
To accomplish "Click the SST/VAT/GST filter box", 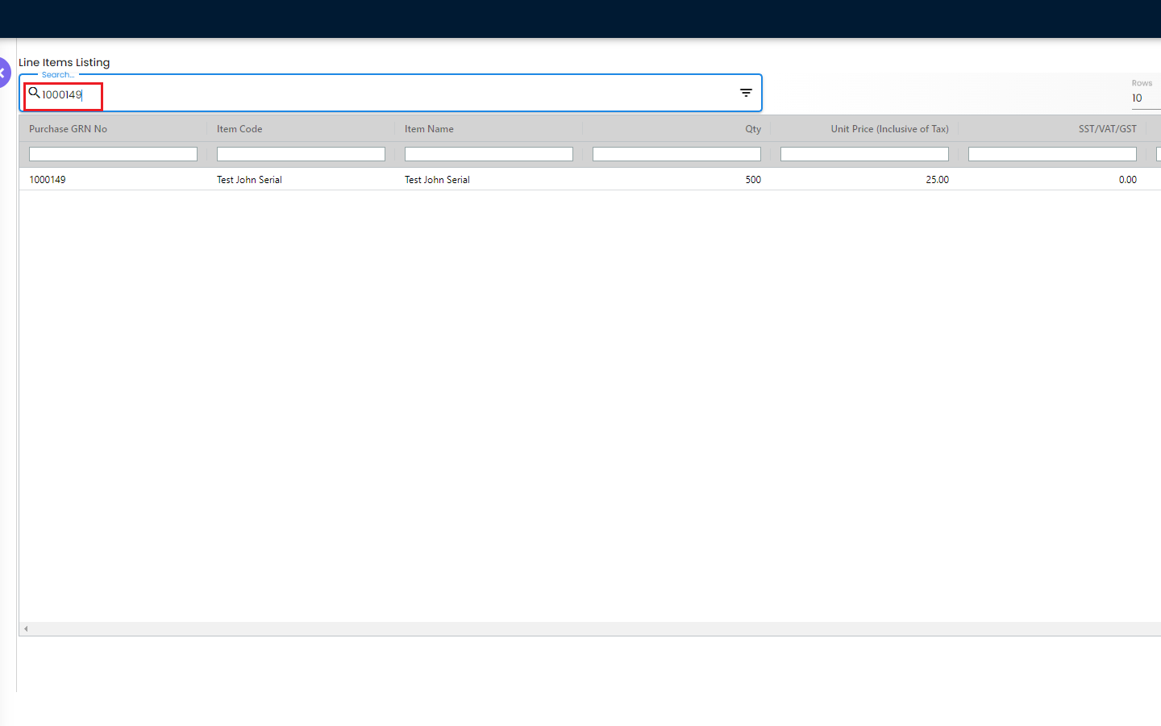I will pyautogui.click(x=1052, y=154).
